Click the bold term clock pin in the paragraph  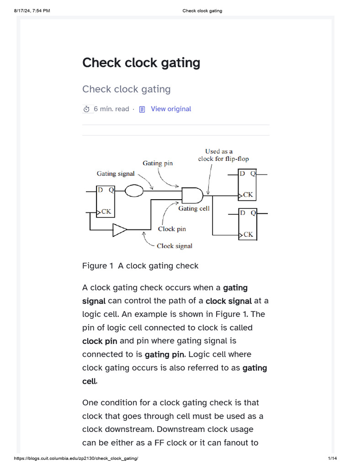point(100,341)
